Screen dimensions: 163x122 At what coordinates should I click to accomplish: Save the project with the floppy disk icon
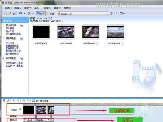tap(14, 14)
